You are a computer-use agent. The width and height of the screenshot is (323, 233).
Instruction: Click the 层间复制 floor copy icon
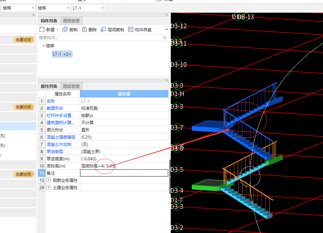(103, 30)
